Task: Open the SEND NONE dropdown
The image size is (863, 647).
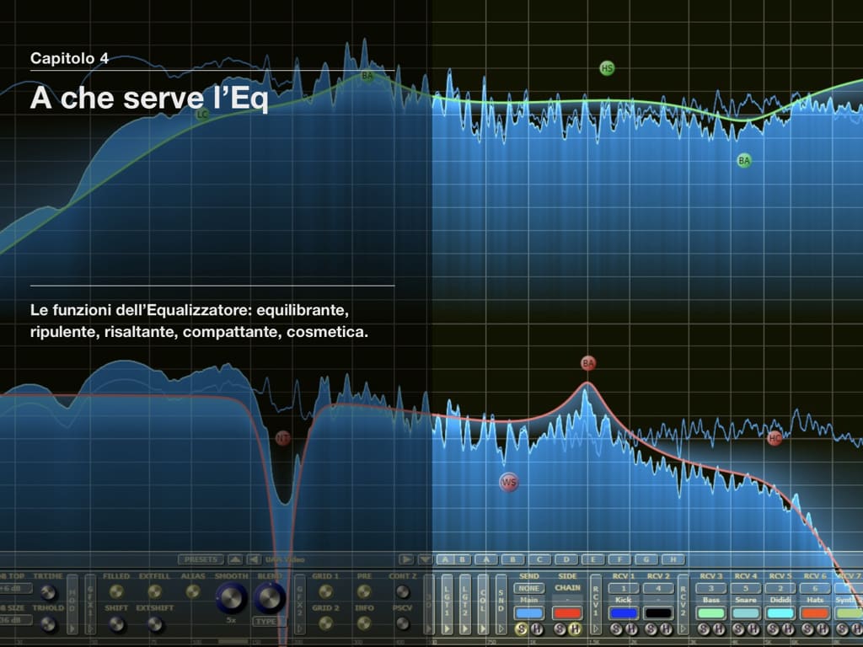Action: coord(529,588)
